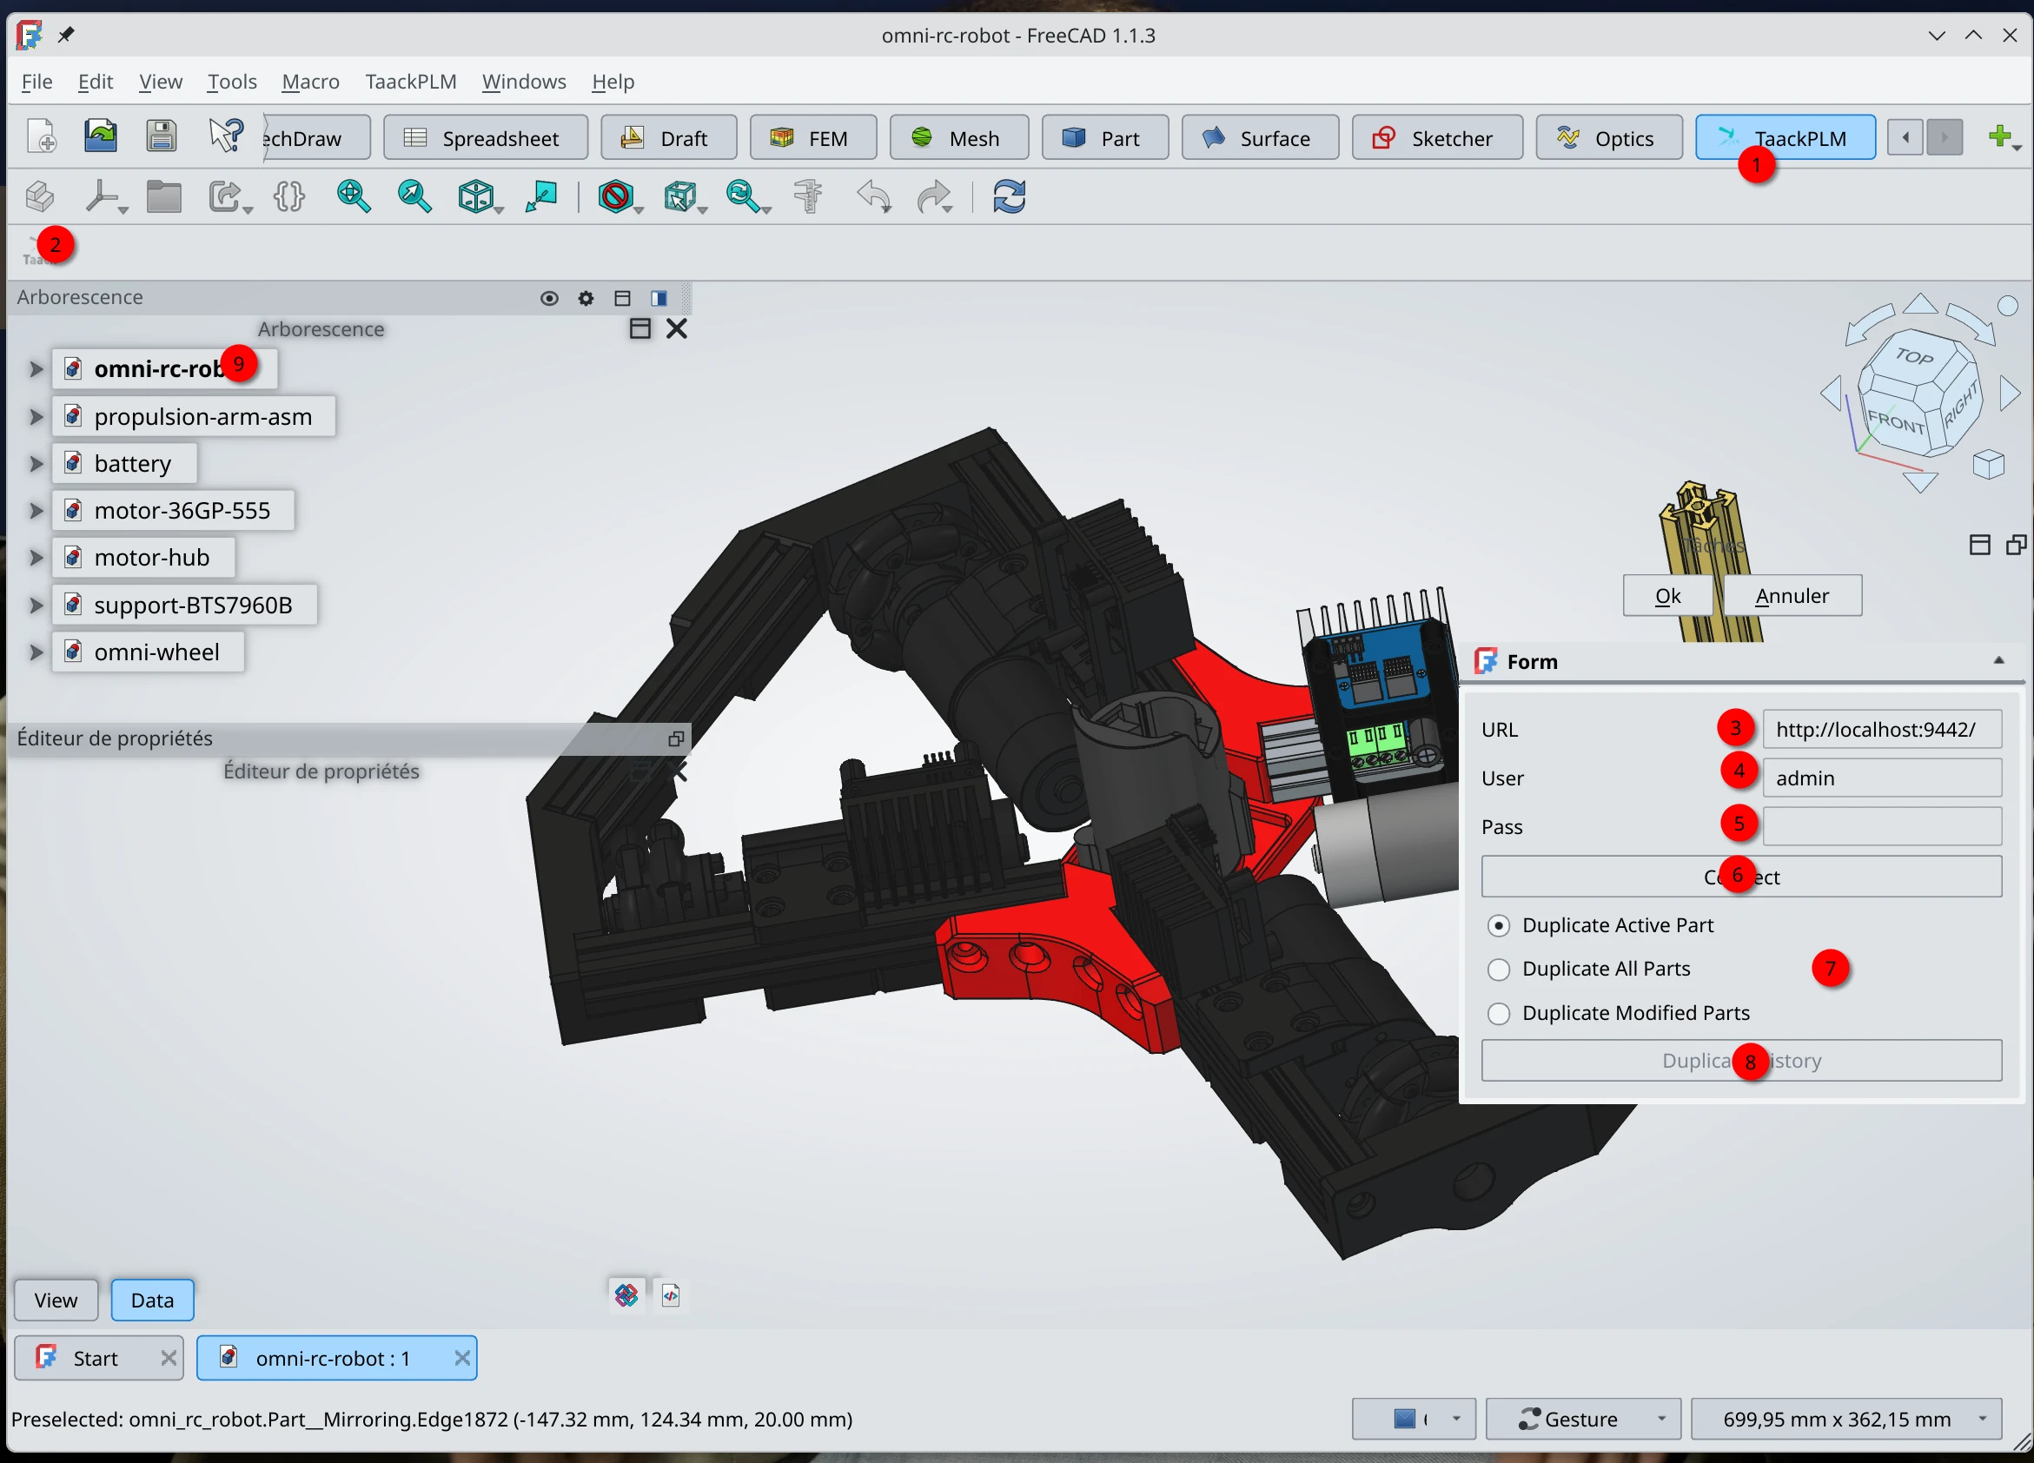The image size is (2034, 1463).
Task: Click the New document icon
Action: (x=43, y=137)
